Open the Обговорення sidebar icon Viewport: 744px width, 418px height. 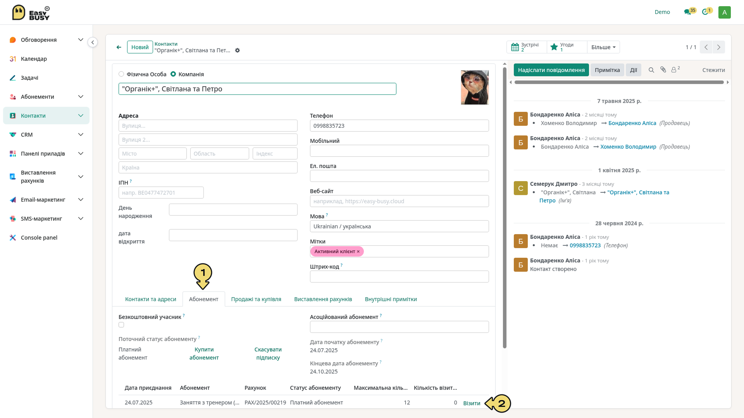pyautogui.click(x=13, y=40)
